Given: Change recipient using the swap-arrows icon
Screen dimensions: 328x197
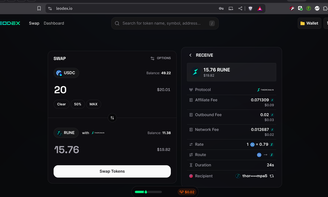Looking at the screenshot, I should [x=272, y=176].
